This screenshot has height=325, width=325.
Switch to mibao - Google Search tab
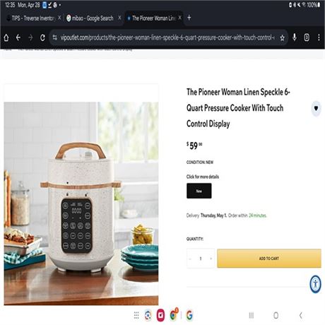(x=93, y=18)
